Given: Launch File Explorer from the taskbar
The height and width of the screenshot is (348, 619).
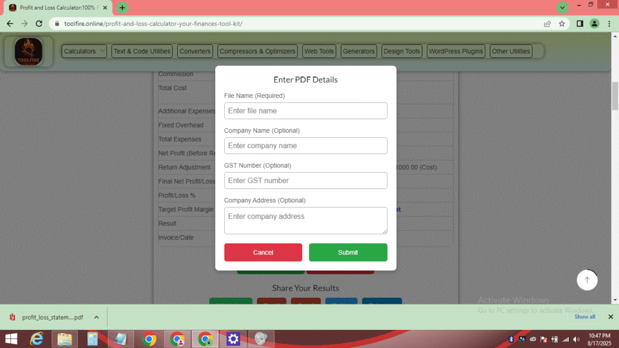Looking at the screenshot, I should pyautogui.click(x=65, y=338).
